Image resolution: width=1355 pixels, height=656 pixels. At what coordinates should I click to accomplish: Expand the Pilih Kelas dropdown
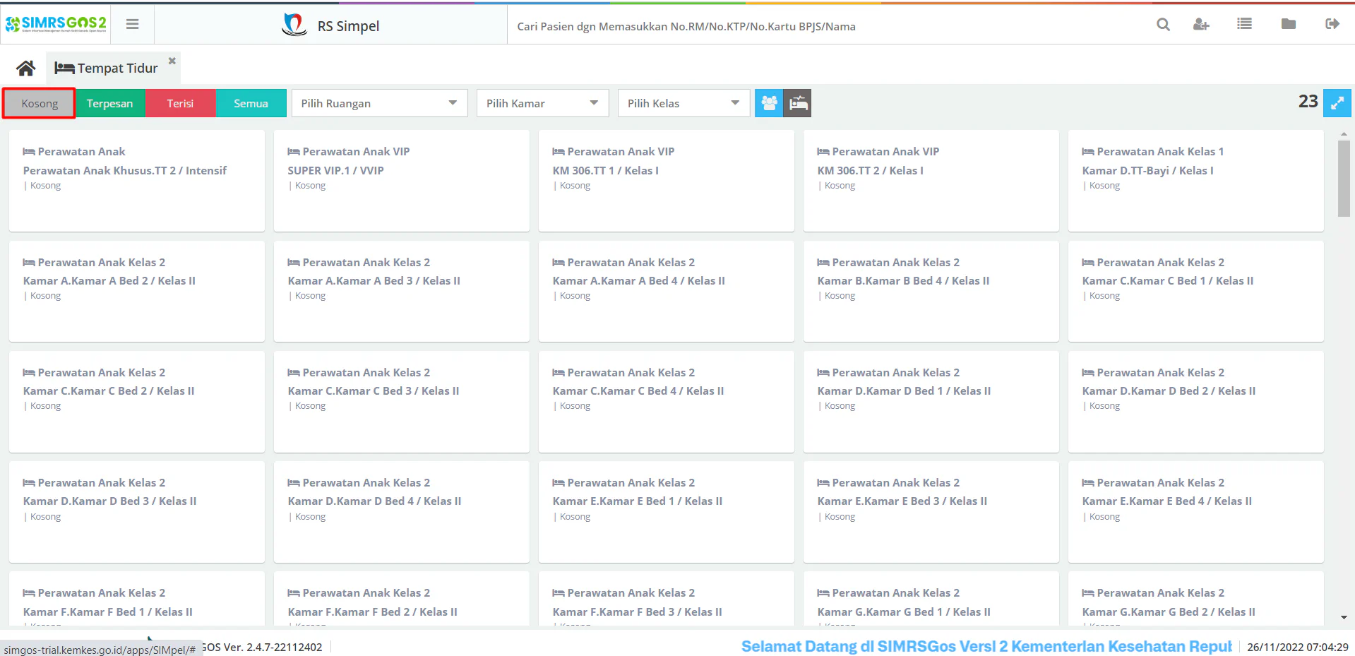pos(684,103)
